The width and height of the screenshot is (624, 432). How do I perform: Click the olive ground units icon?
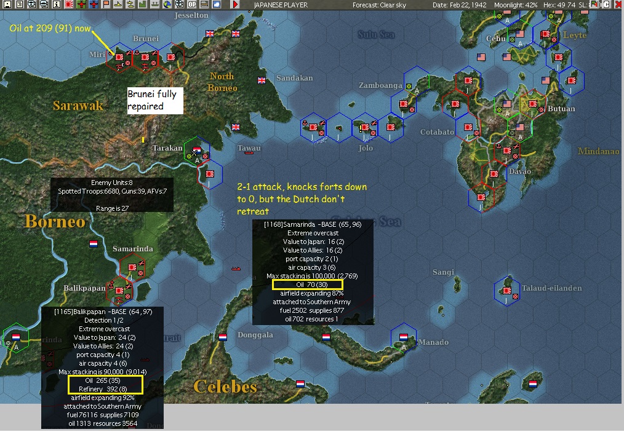click(x=155, y=4)
